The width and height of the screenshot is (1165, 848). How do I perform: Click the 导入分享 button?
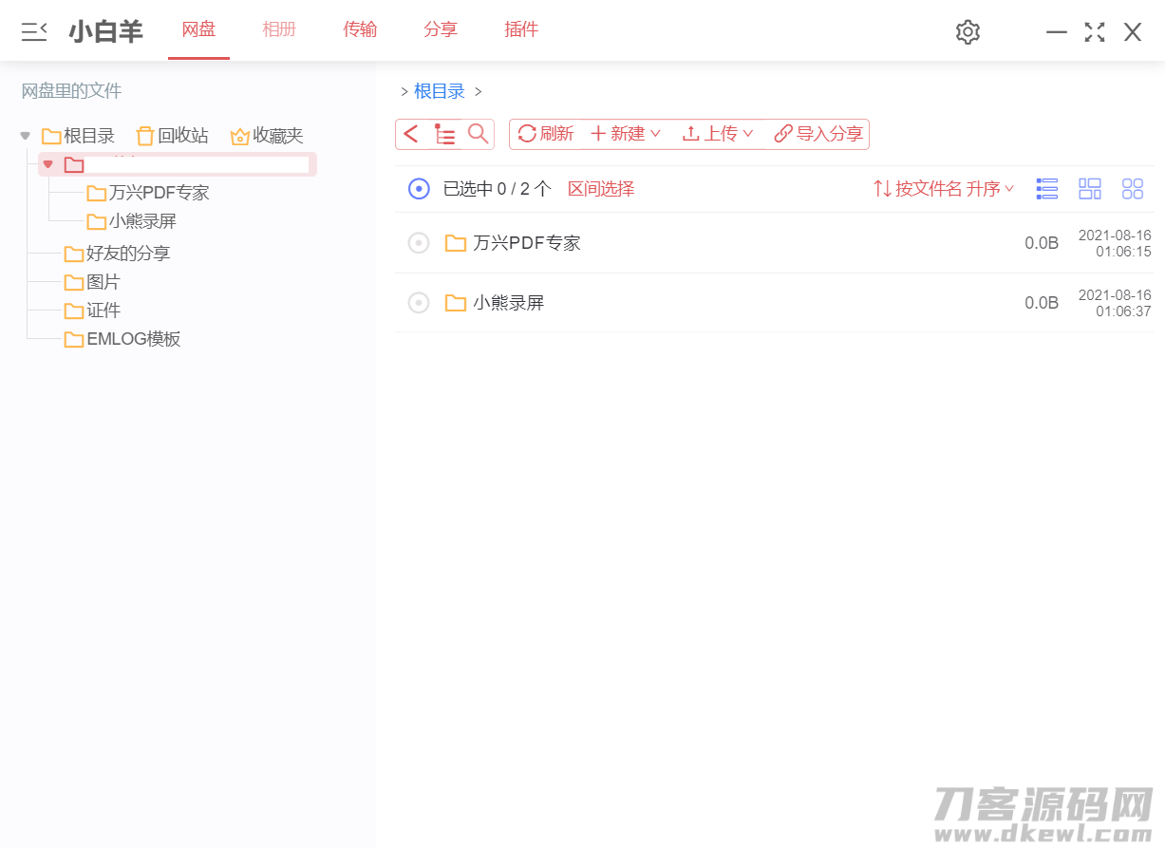tap(818, 134)
